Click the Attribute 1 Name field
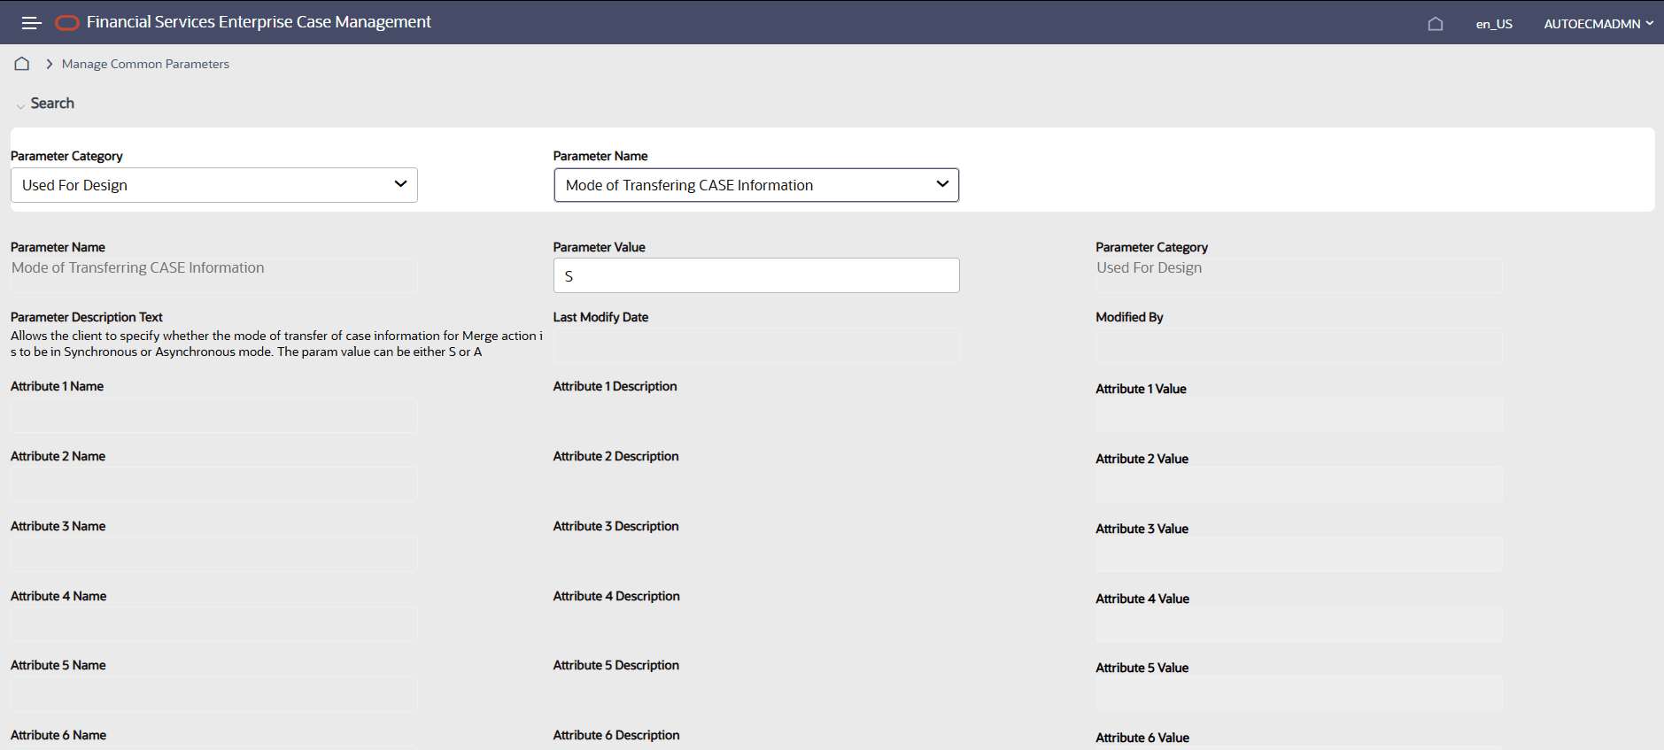 (214, 415)
